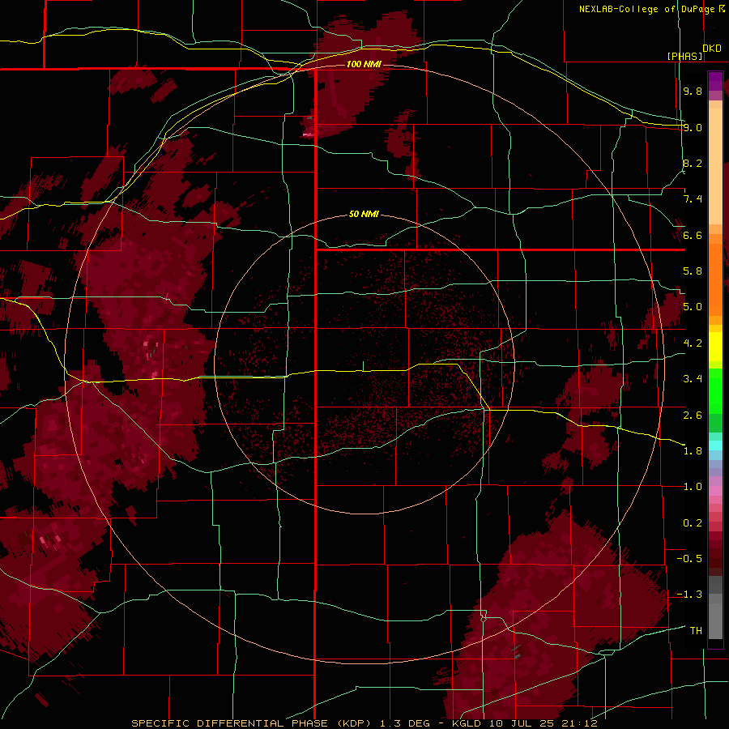
Task: Click the 1.8 value on the color scale
Action: coord(693,451)
